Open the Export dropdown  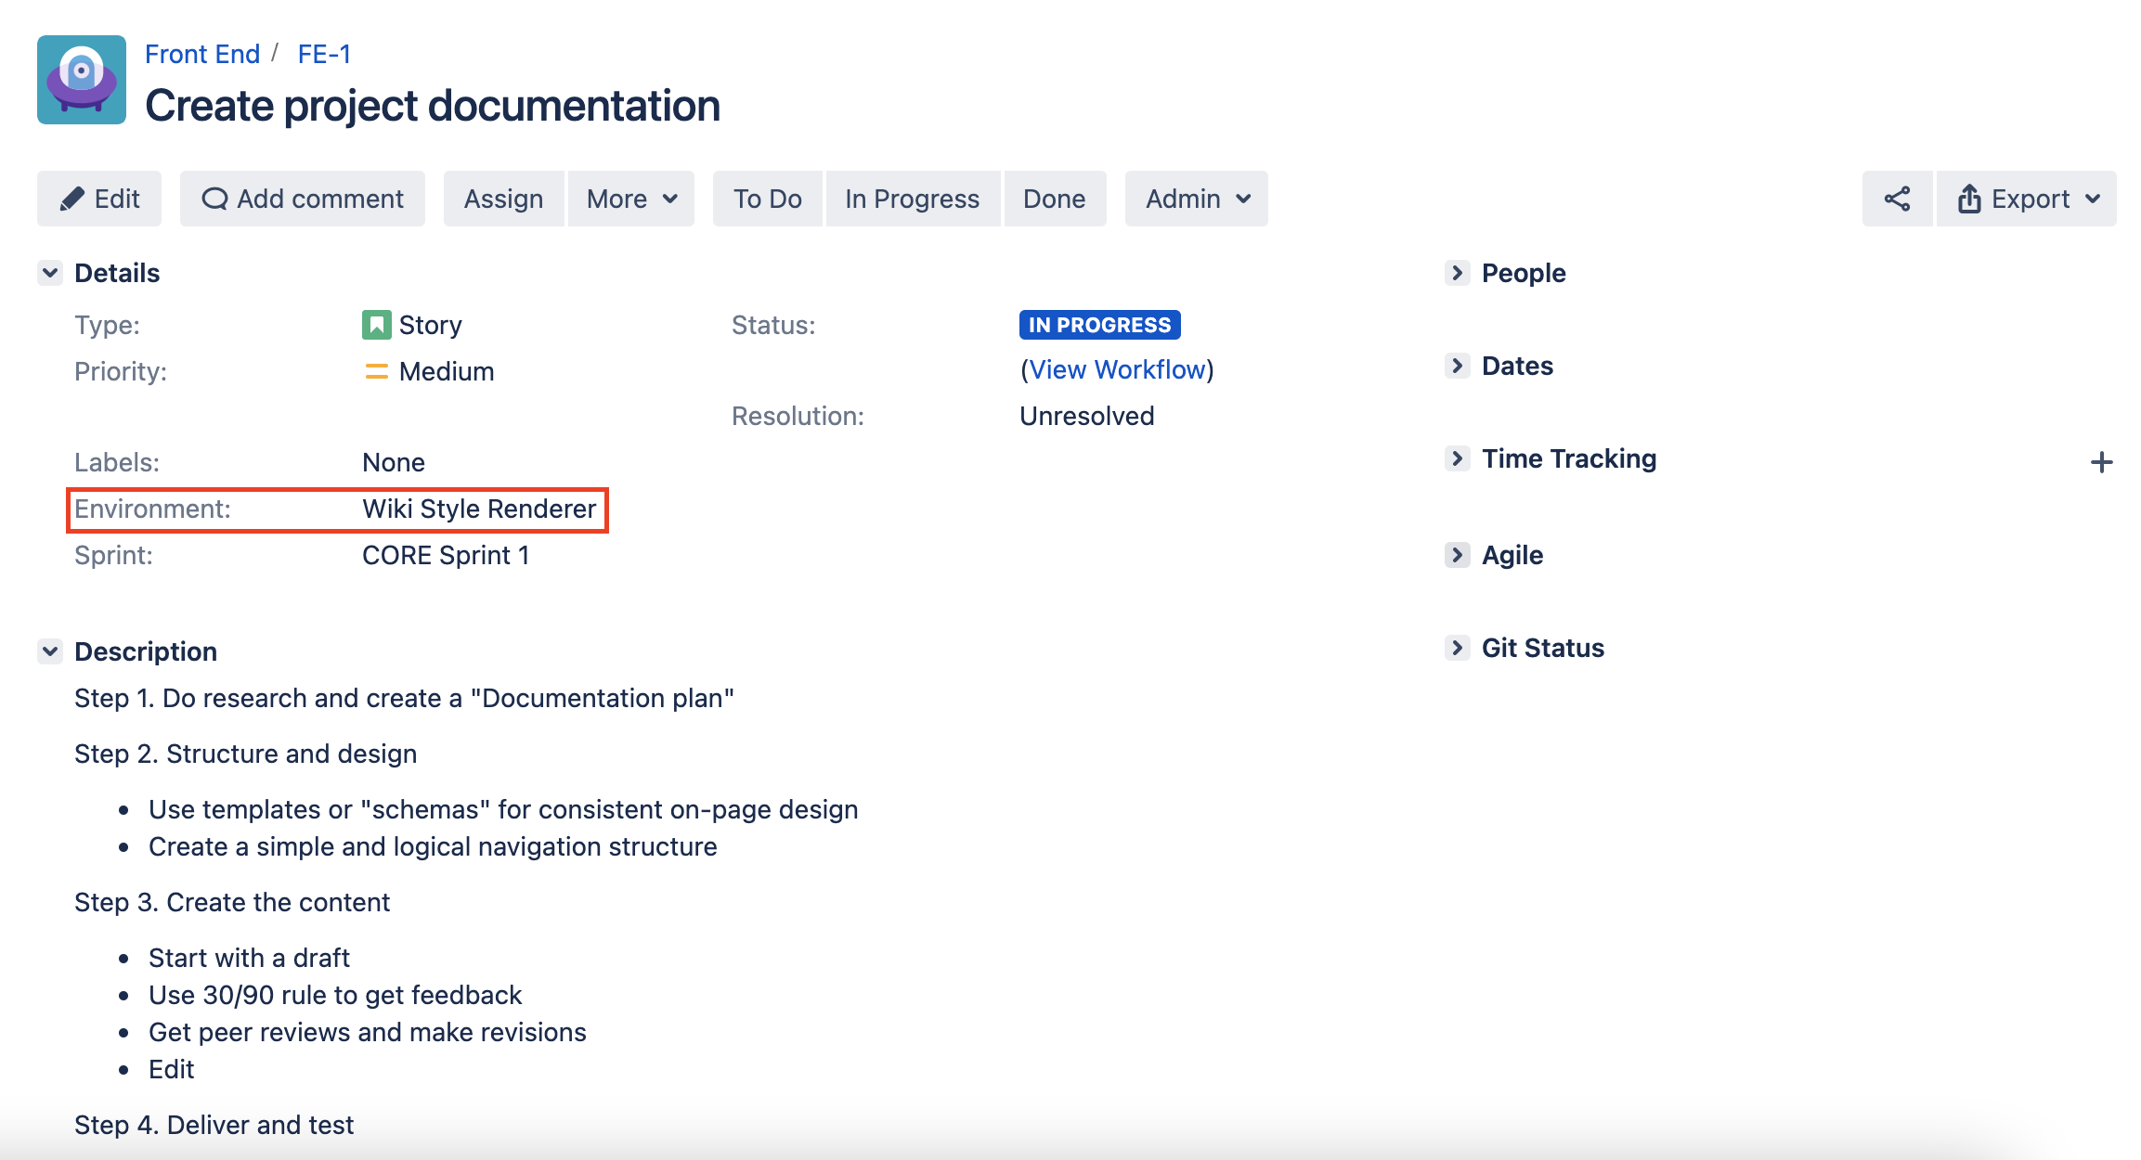coord(2027,199)
